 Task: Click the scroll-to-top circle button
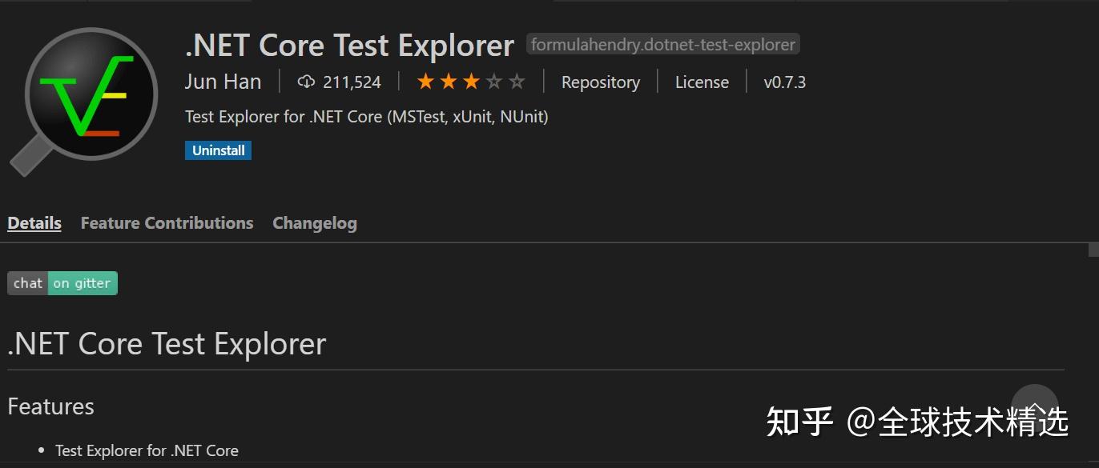coord(1034,409)
